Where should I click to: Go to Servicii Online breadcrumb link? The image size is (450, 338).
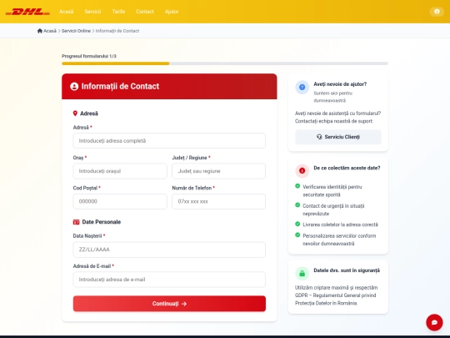tap(76, 31)
